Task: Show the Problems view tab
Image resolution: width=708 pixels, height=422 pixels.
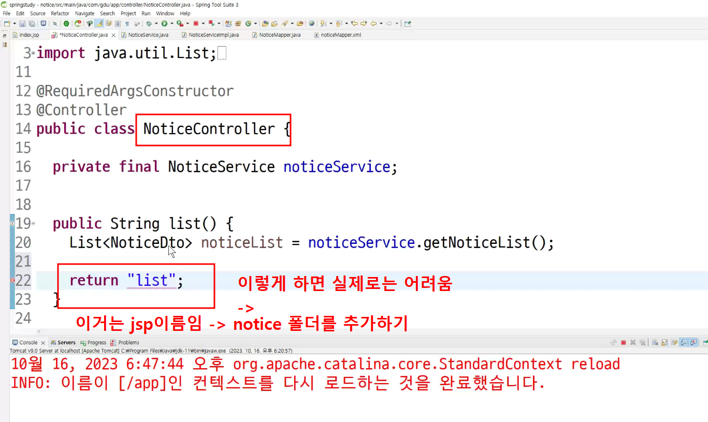Action: coord(125,342)
